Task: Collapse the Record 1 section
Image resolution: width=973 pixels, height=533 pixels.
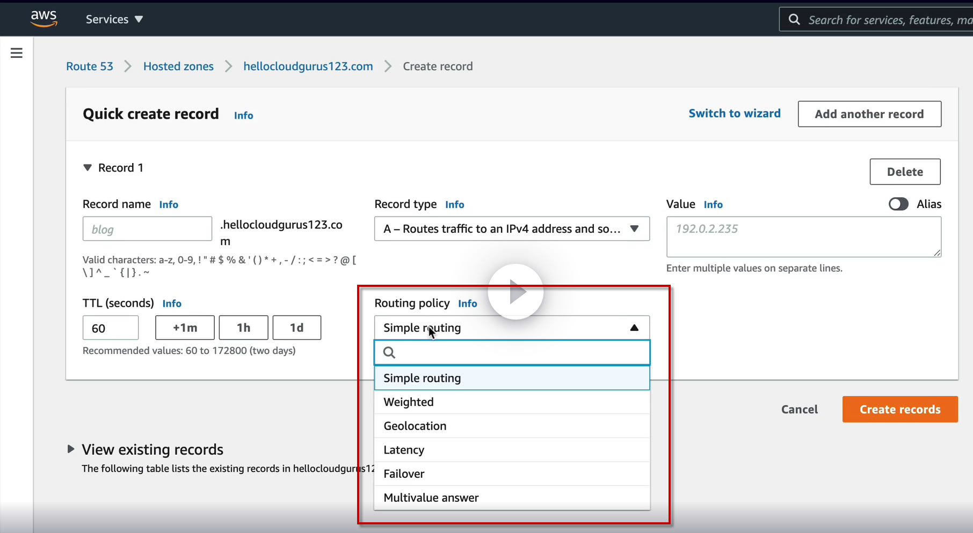Action: click(x=88, y=168)
